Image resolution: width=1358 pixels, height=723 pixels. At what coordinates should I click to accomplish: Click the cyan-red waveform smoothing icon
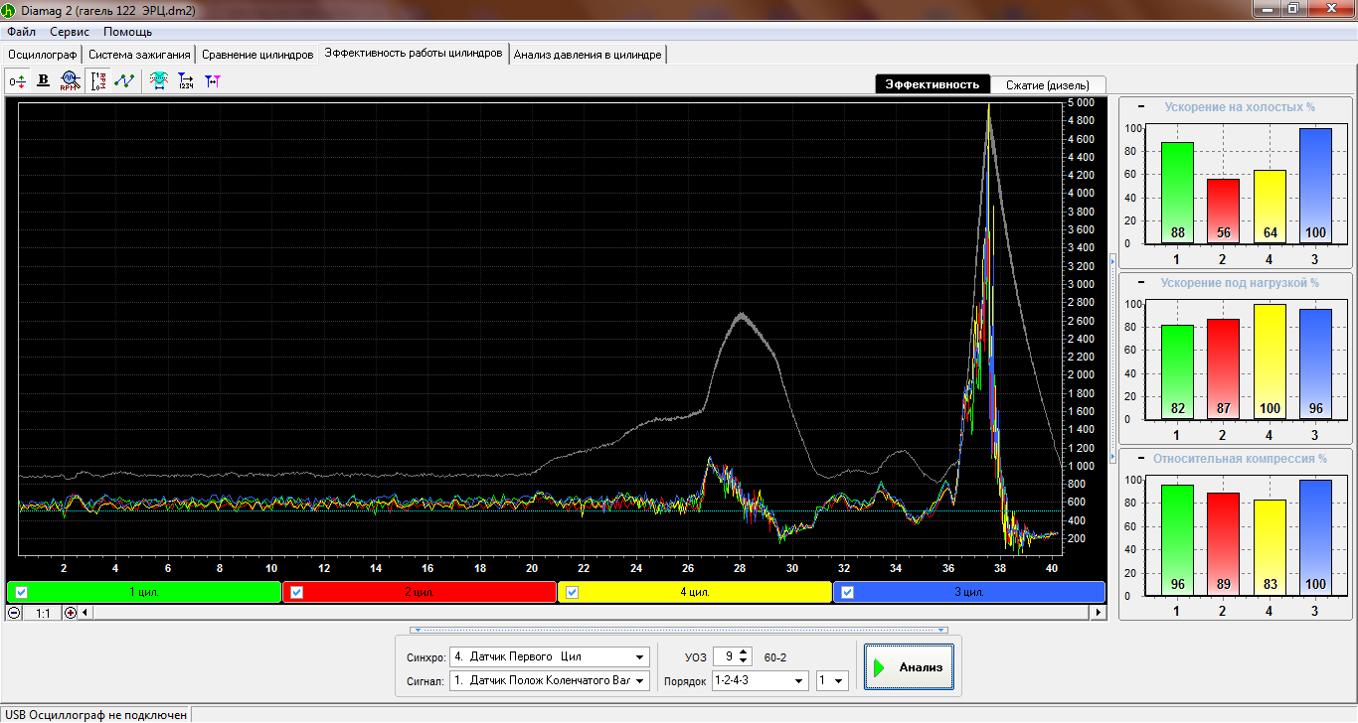tap(159, 80)
